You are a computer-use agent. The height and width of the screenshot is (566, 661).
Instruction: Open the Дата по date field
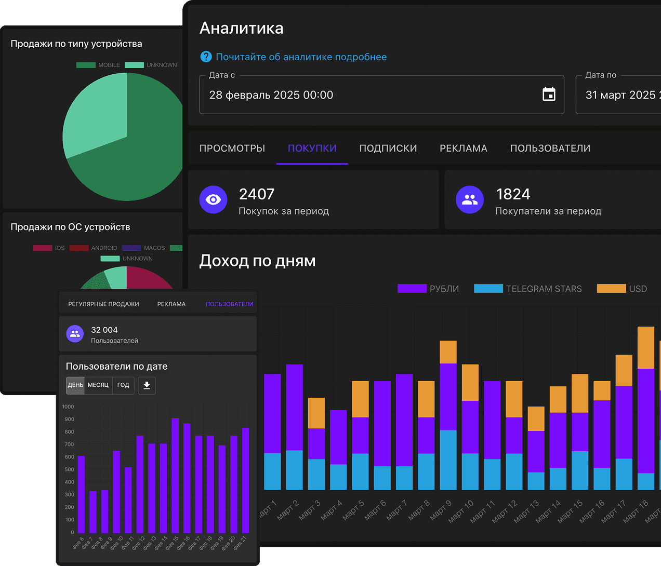coord(618,95)
